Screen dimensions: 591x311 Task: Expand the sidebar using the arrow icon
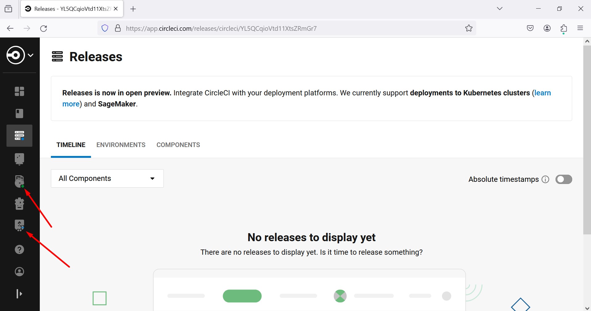pos(19,294)
